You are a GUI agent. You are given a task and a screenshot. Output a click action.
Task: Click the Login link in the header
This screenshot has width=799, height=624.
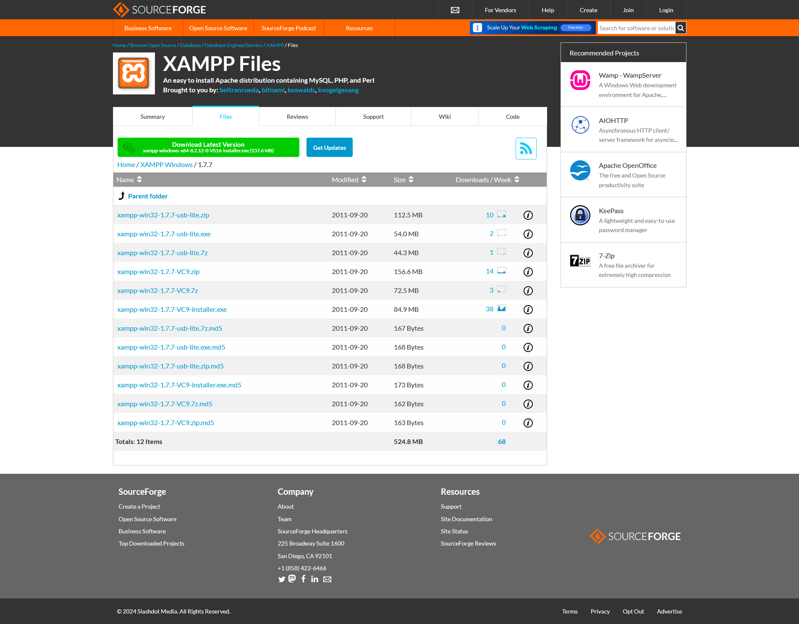tap(666, 10)
